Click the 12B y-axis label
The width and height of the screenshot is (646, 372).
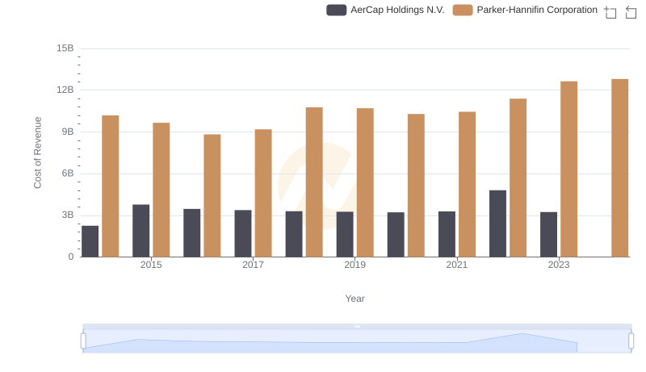[65, 90]
